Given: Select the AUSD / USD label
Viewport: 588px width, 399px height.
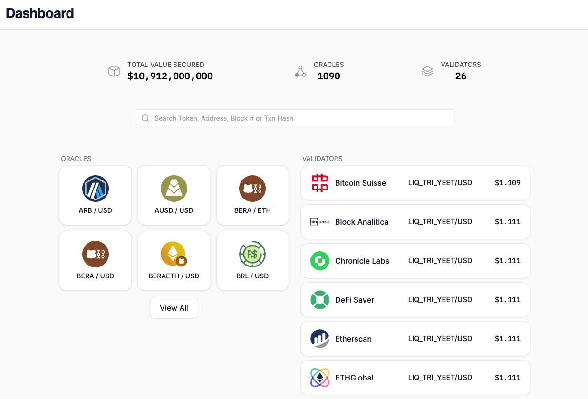Looking at the screenshot, I should [x=174, y=210].
